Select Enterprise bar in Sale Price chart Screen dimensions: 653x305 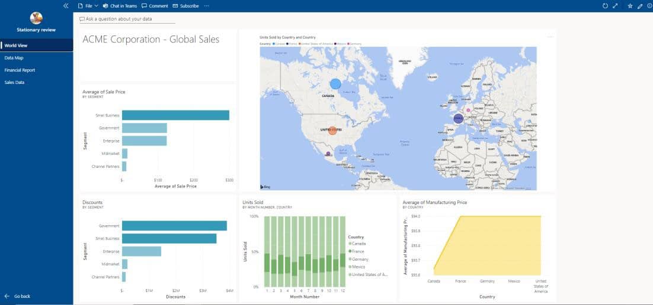click(x=144, y=141)
